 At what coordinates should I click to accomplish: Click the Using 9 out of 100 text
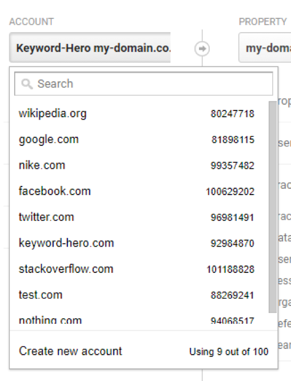(x=229, y=352)
